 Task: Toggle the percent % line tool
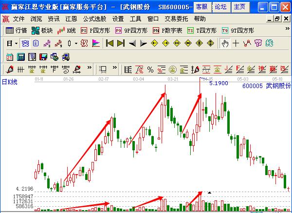(150, 69)
